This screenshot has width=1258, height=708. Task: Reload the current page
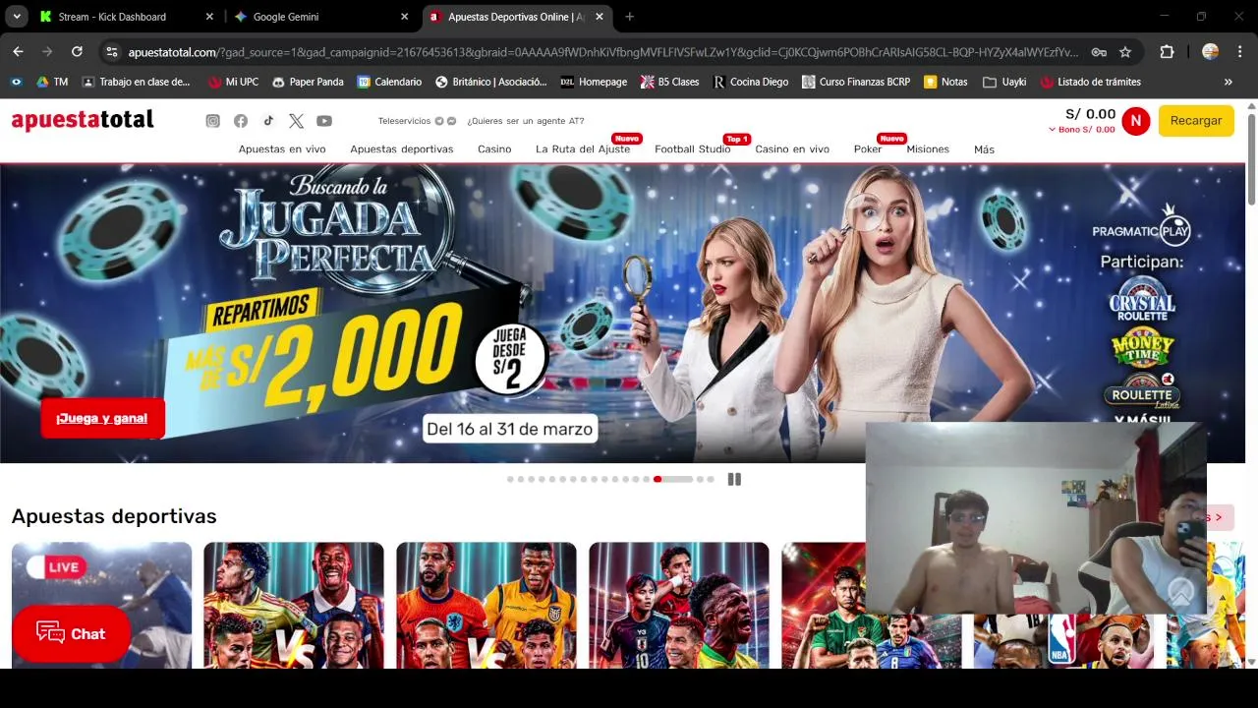click(x=77, y=52)
